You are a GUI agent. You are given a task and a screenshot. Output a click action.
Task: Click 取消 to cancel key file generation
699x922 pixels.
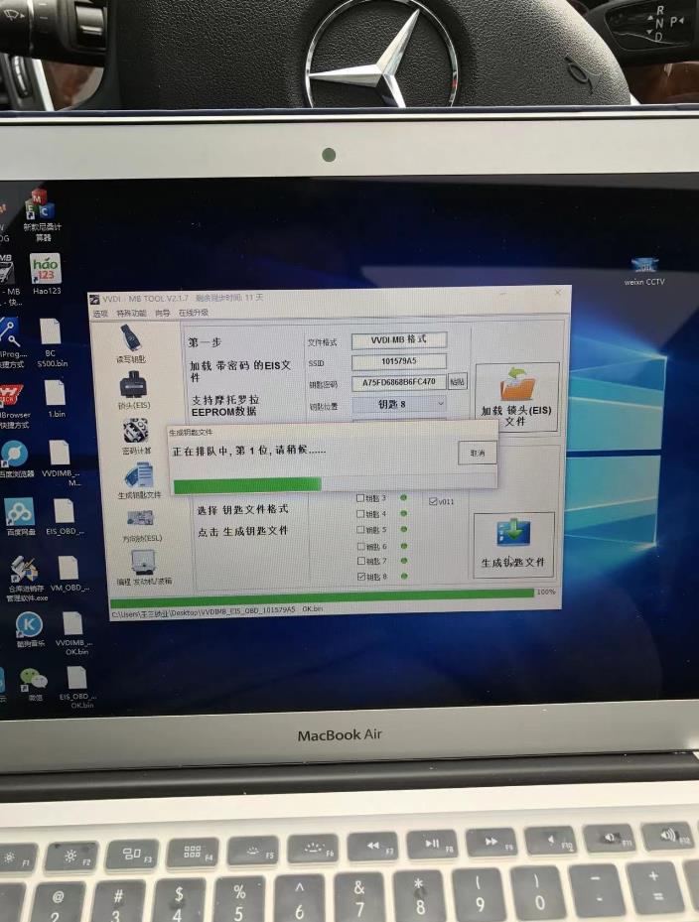[477, 453]
